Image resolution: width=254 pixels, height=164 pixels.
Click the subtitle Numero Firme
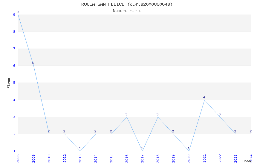click(x=127, y=11)
